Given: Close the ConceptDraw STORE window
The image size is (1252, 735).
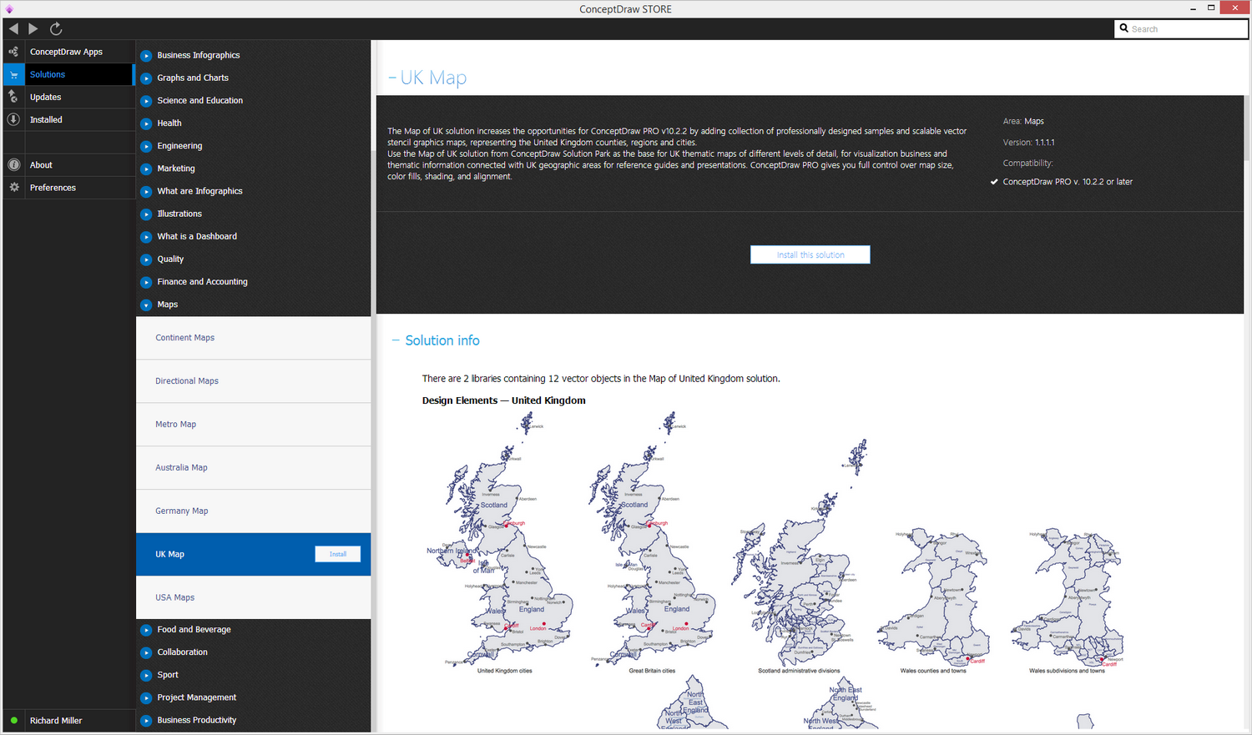Looking at the screenshot, I should coord(1234,8).
